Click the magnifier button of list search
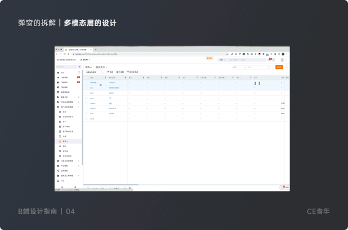 point(269,67)
